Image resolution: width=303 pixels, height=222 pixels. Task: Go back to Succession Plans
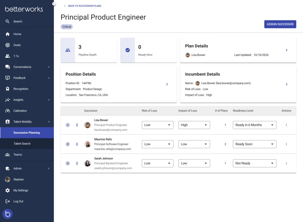[82, 6]
